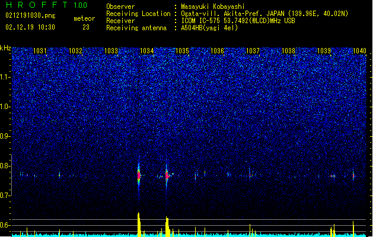Click the 1040 time axis marker

click(x=359, y=51)
